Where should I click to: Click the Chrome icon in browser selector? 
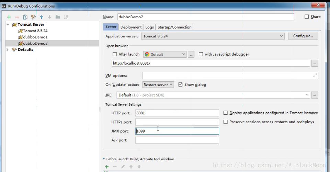pyautogui.click(x=147, y=54)
